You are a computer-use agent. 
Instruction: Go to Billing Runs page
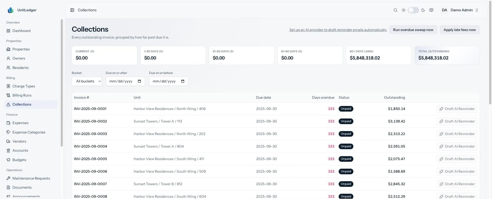22,95
